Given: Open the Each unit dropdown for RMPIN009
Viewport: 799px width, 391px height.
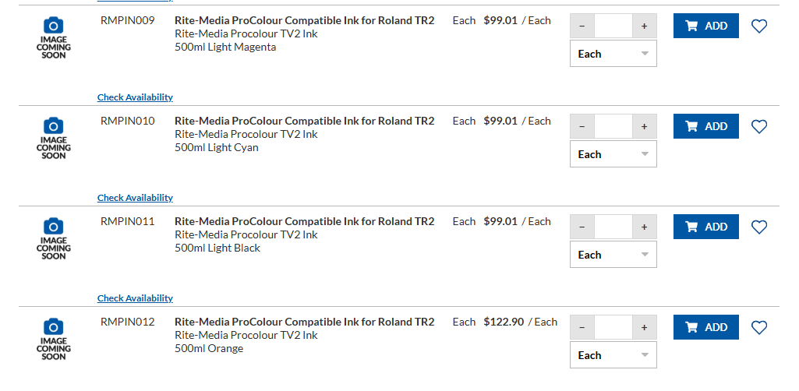Looking at the screenshot, I should [613, 54].
